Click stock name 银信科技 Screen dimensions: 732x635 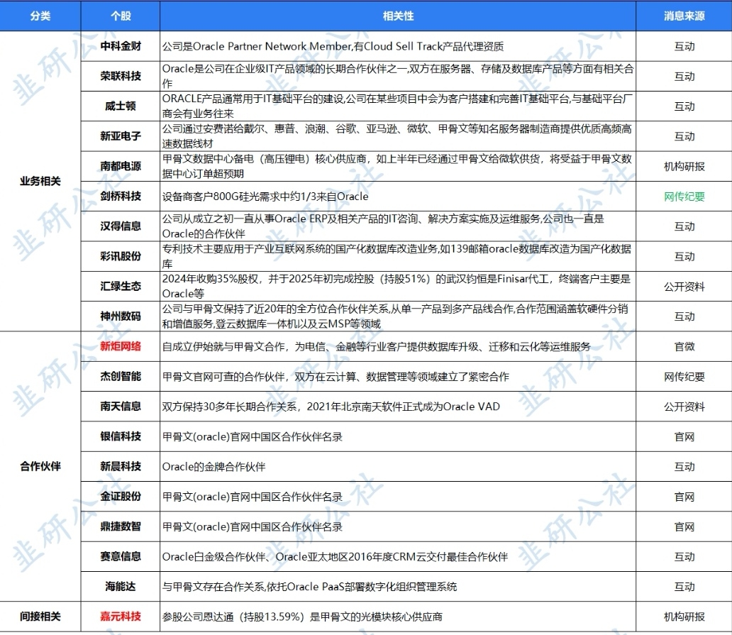point(121,436)
